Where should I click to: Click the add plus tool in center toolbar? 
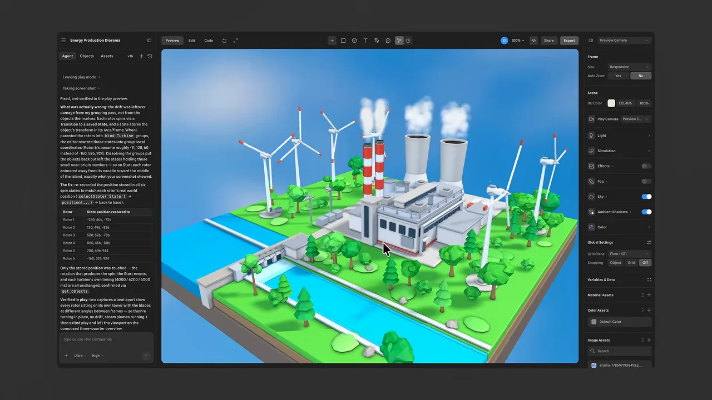click(x=332, y=41)
